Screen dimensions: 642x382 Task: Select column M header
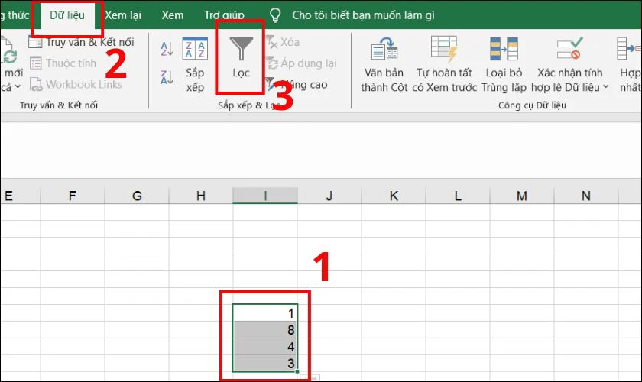[521, 196]
